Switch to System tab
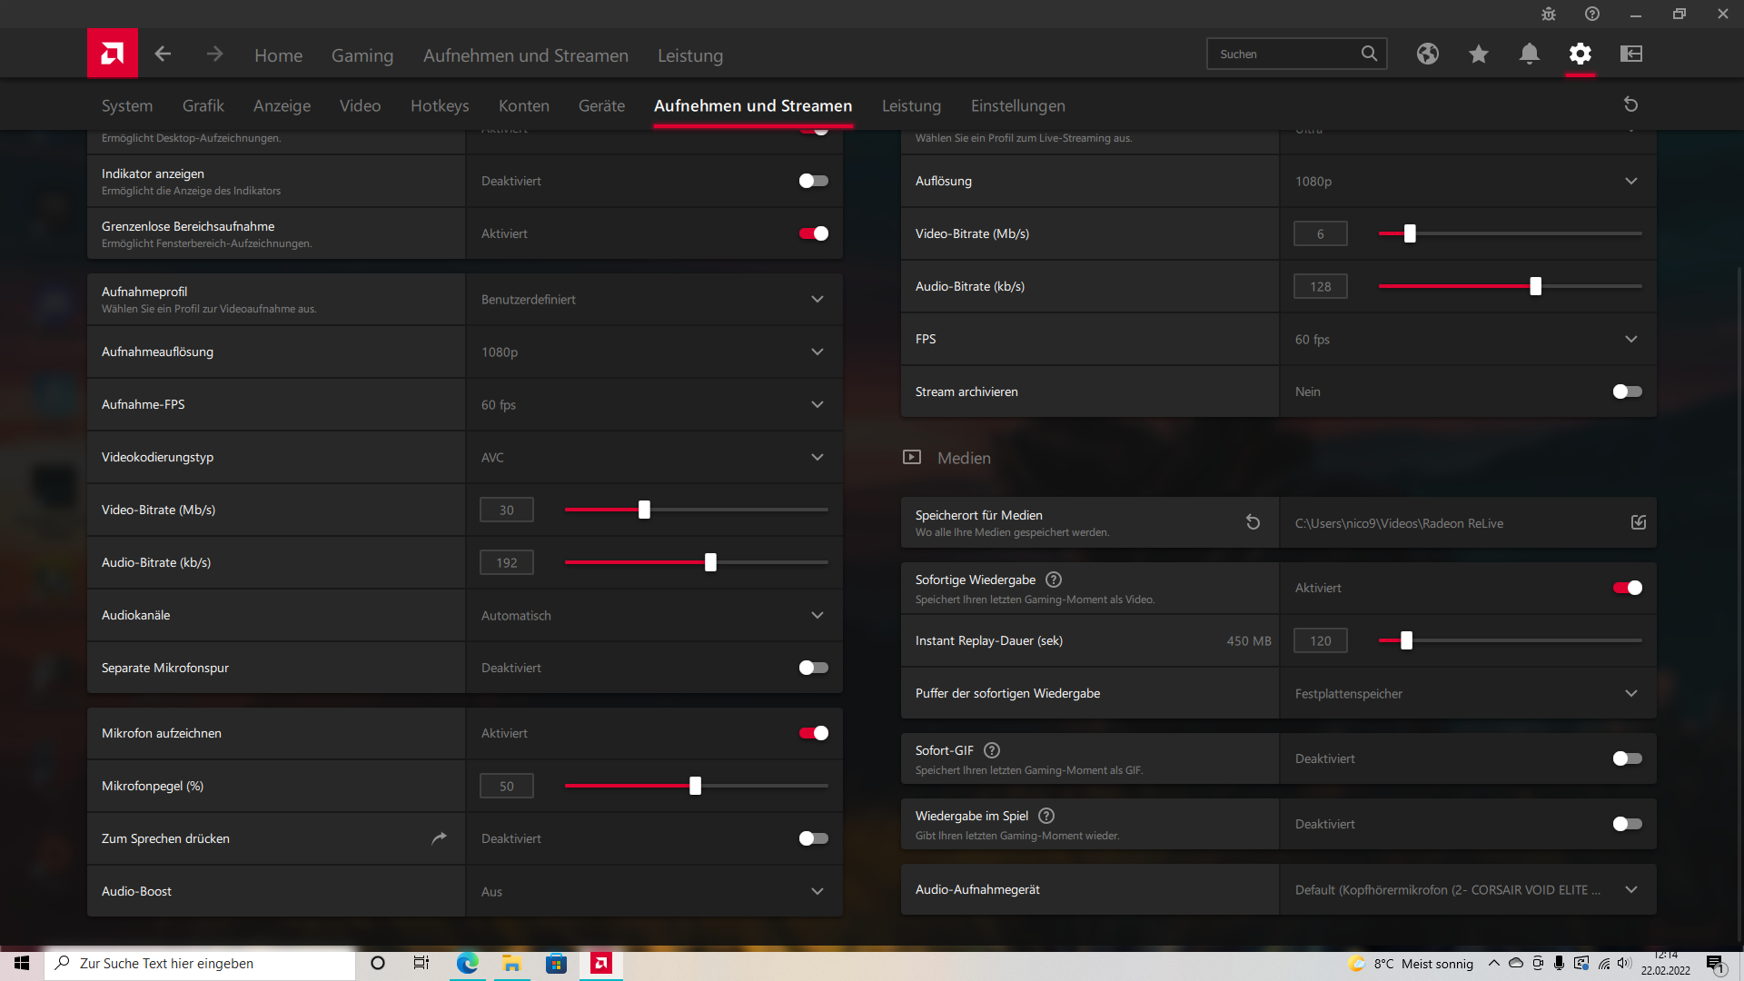The height and width of the screenshot is (981, 1744). [x=127, y=105]
